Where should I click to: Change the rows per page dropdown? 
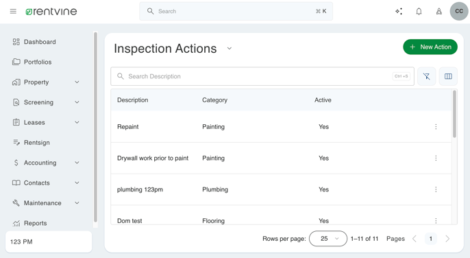[x=328, y=239]
